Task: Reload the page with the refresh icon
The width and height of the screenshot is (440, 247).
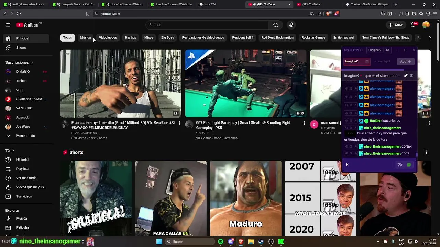Action: point(19,14)
